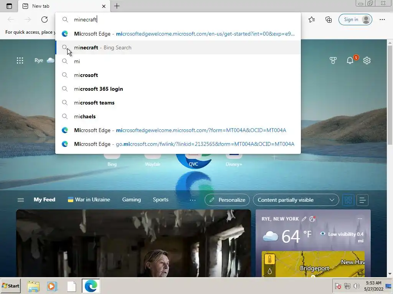Open the Microsoft Edge welcome ?form=MT004A suggestion
Image resolution: width=393 pixels, height=294 pixels.
tap(178, 130)
